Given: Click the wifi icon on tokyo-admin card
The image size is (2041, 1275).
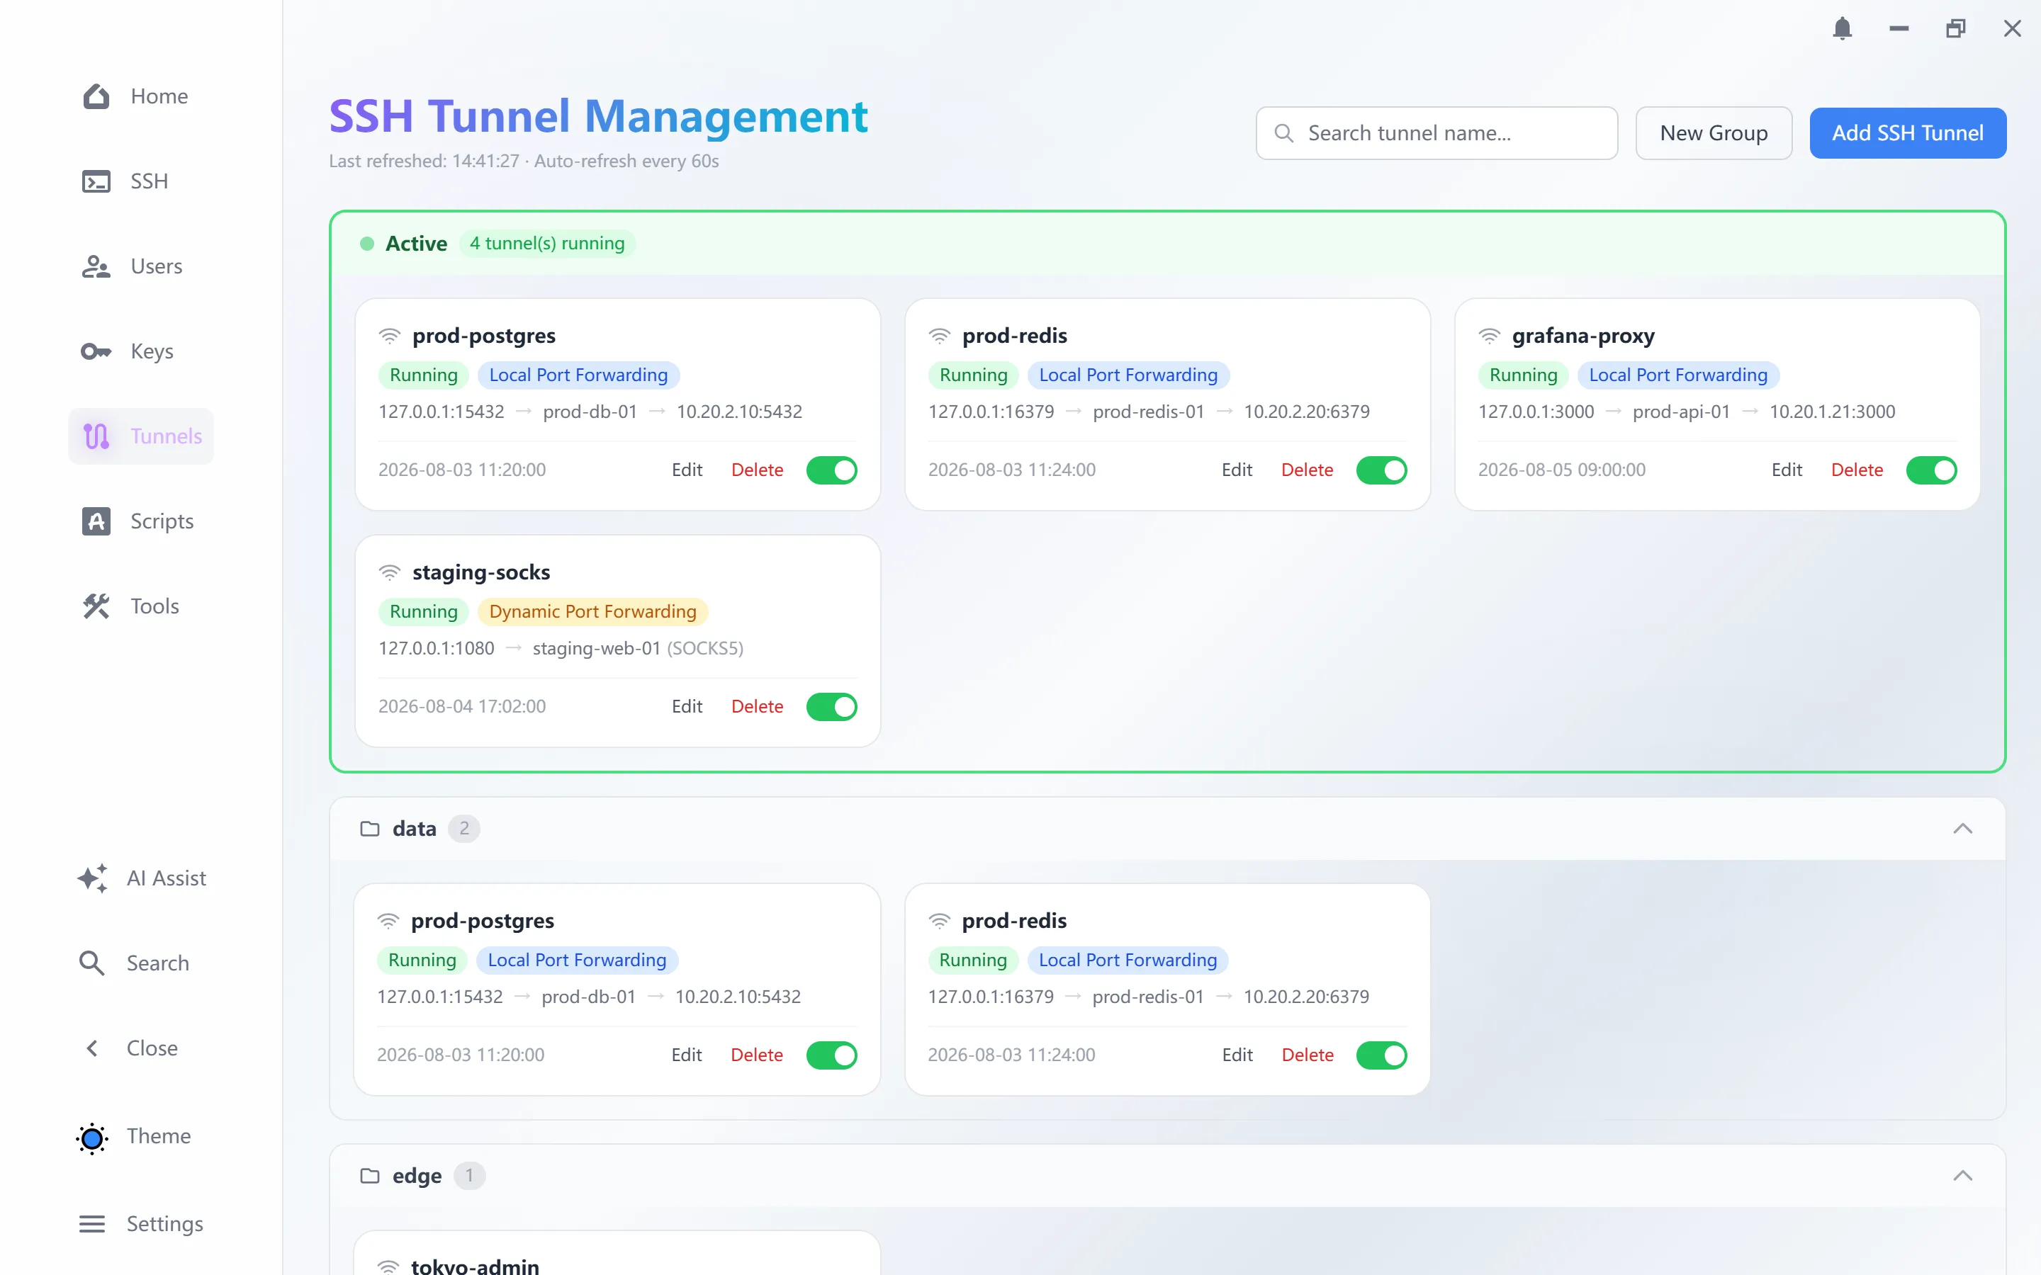Looking at the screenshot, I should pyautogui.click(x=388, y=1266).
